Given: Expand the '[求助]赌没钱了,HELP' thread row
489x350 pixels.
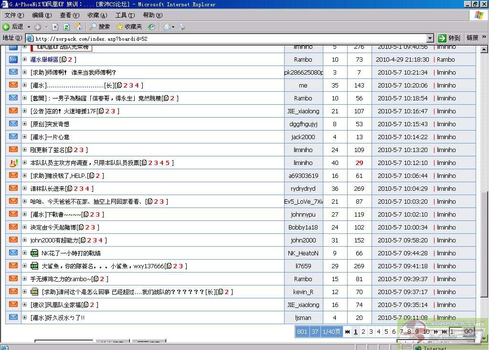Looking at the screenshot, I should point(25,175).
